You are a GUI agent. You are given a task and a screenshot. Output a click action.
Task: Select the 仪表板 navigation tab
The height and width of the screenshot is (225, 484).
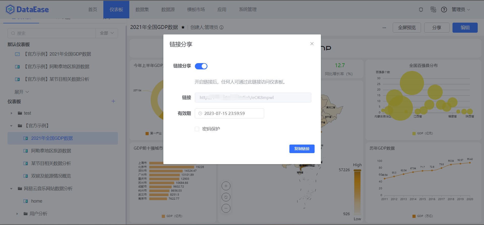coord(116,10)
